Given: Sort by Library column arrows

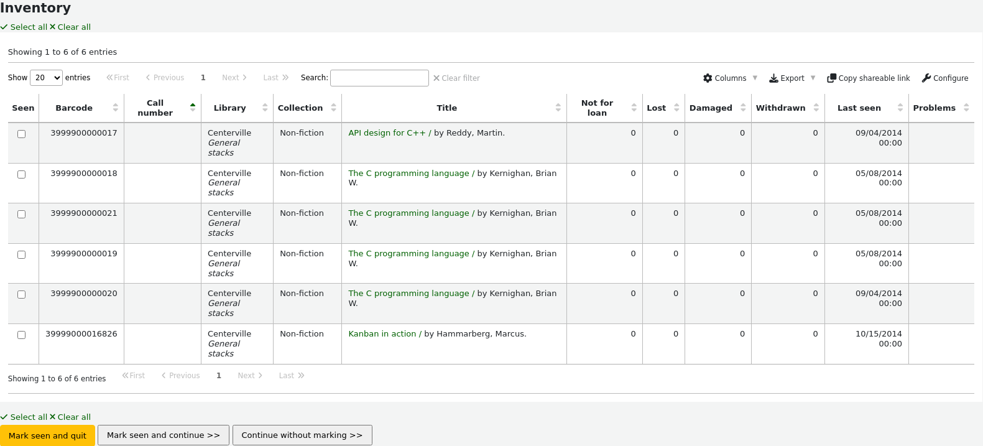Looking at the screenshot, I should (x=265, y=108).
